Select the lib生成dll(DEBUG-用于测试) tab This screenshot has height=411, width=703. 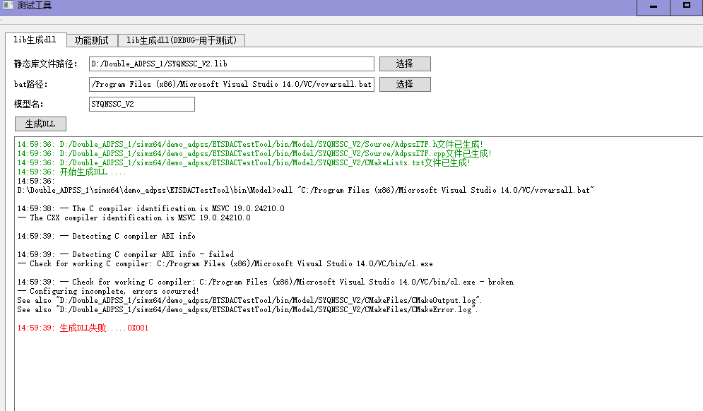[x=182, y=40]
